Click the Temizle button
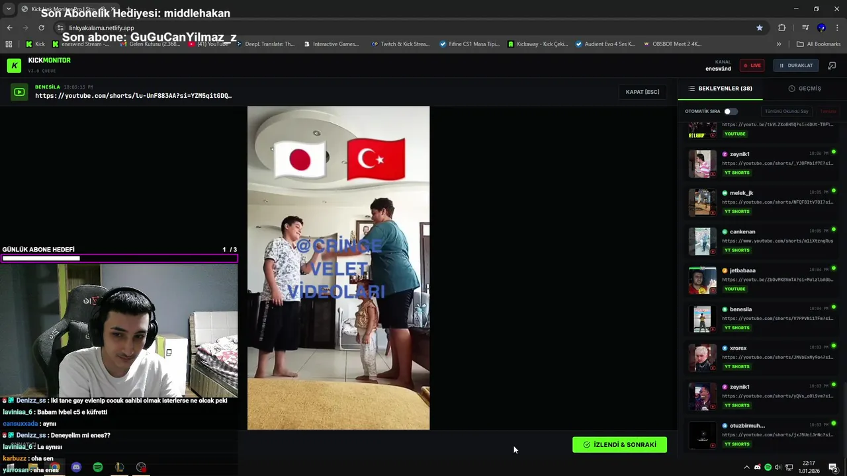Image resolution: width=847 pixels, height=476 pixels. [x=828, y=111]
